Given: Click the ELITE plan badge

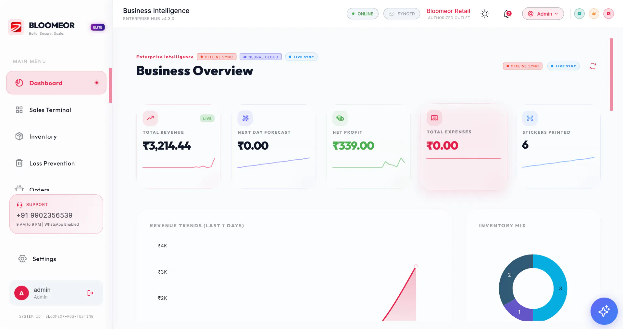Looking at the screenshot, I should pyautogui.click(x=98, y=28).
